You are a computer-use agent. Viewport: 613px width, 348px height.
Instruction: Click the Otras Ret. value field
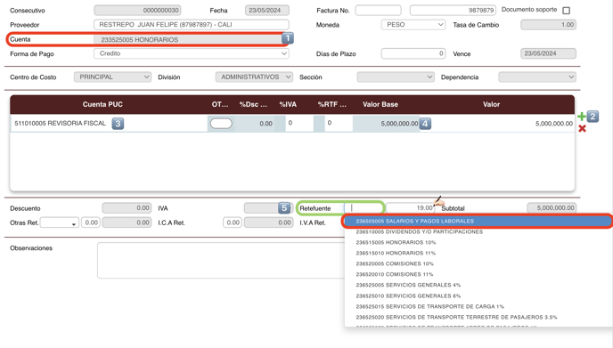point(127,223)
